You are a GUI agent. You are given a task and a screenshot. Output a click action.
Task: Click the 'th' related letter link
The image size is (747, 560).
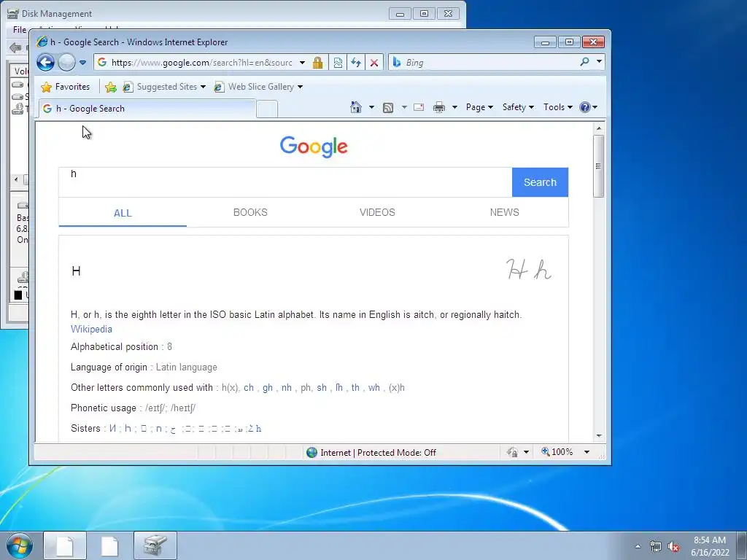click(x=355, y=388)
